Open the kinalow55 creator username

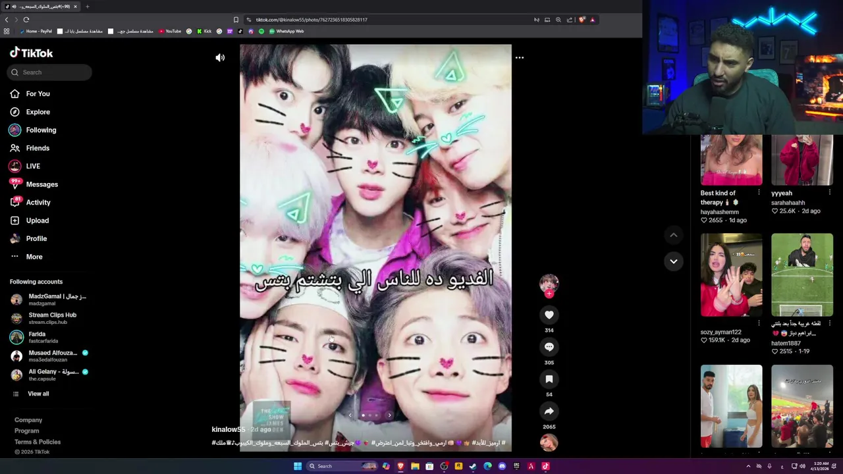(229, 430)
